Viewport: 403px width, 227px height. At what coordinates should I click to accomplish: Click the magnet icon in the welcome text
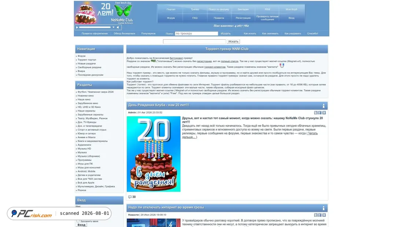[282, 66]
